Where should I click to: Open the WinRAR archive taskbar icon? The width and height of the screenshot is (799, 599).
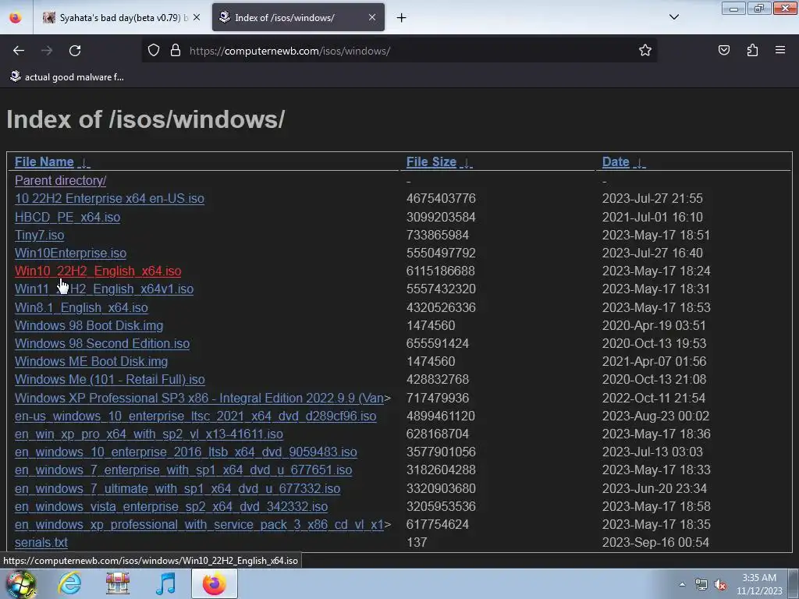(x=118, y=583)
